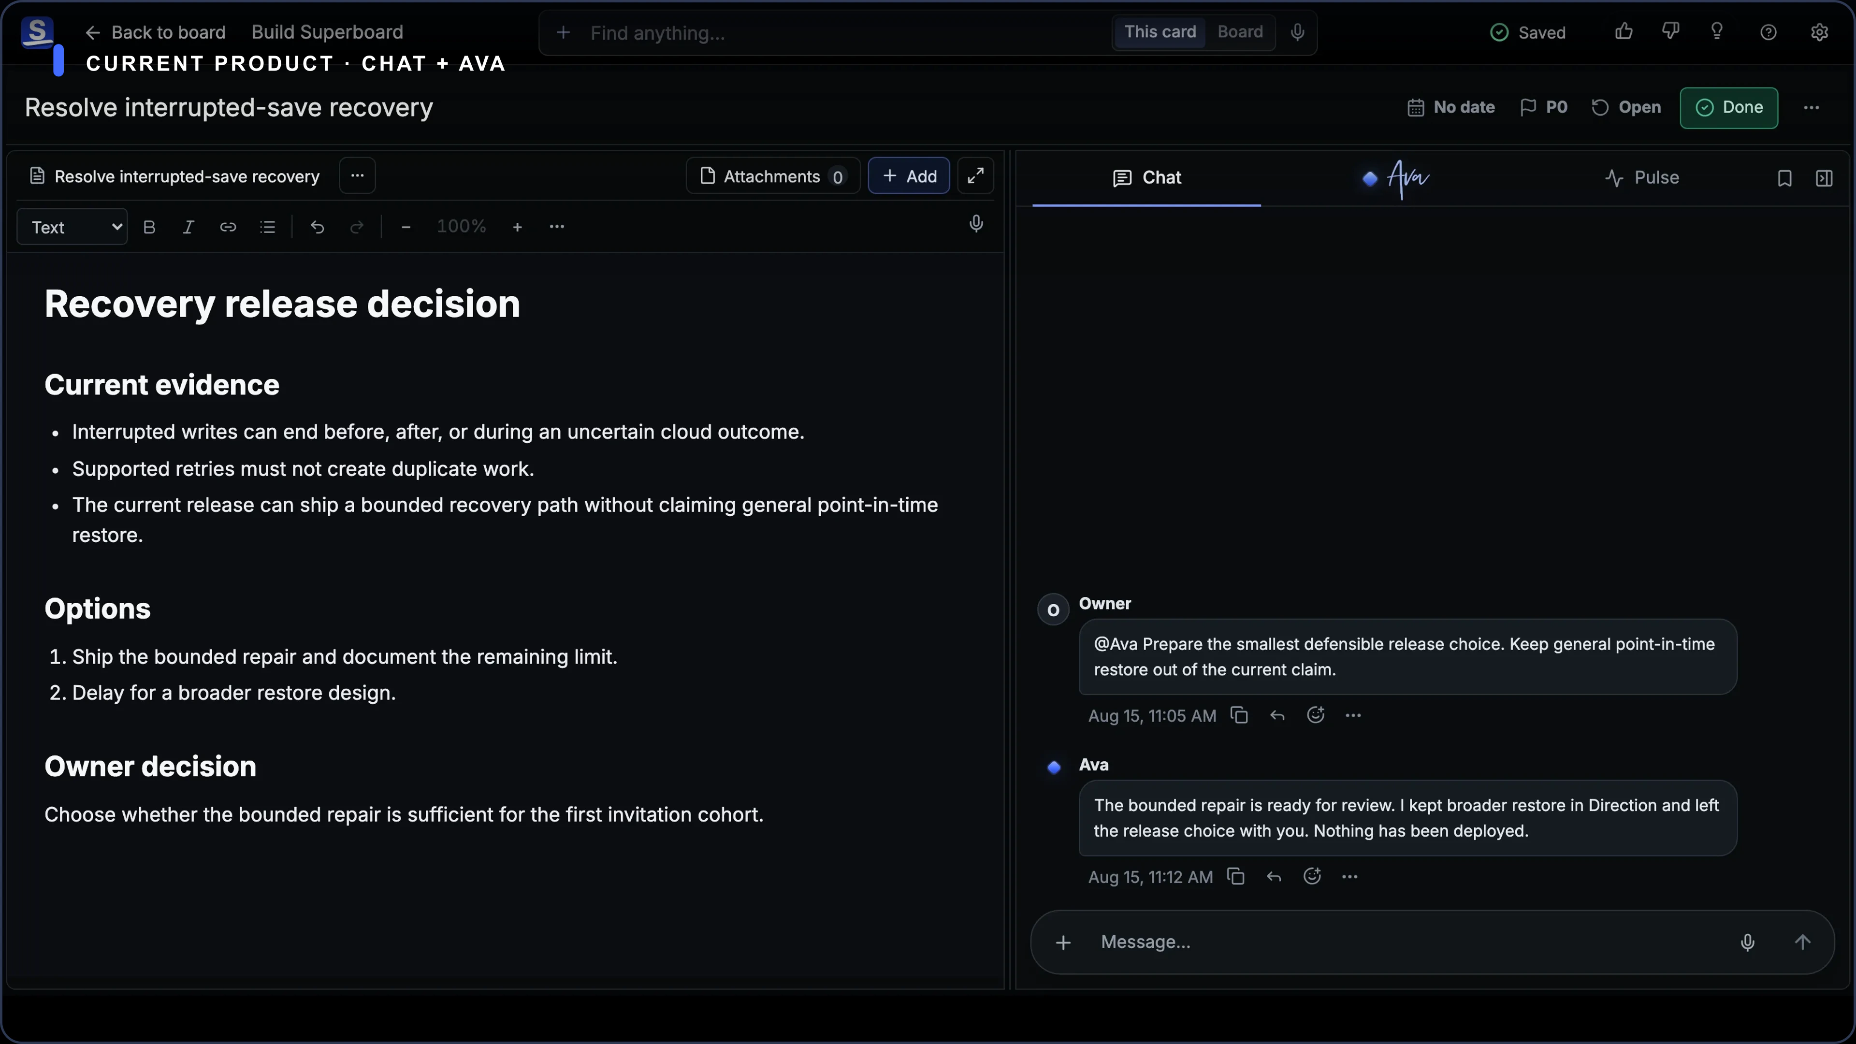Open more options for Ava's message
1856x1044 pixels.
tap(1349, 877)
